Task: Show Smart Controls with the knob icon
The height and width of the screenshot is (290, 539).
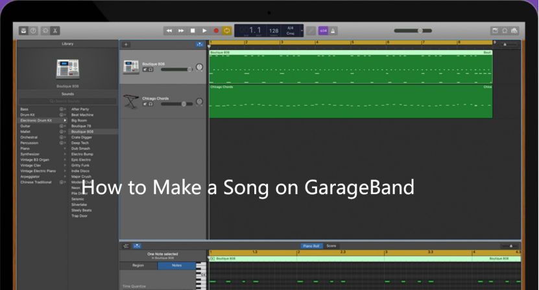Action: pos(45,30)
